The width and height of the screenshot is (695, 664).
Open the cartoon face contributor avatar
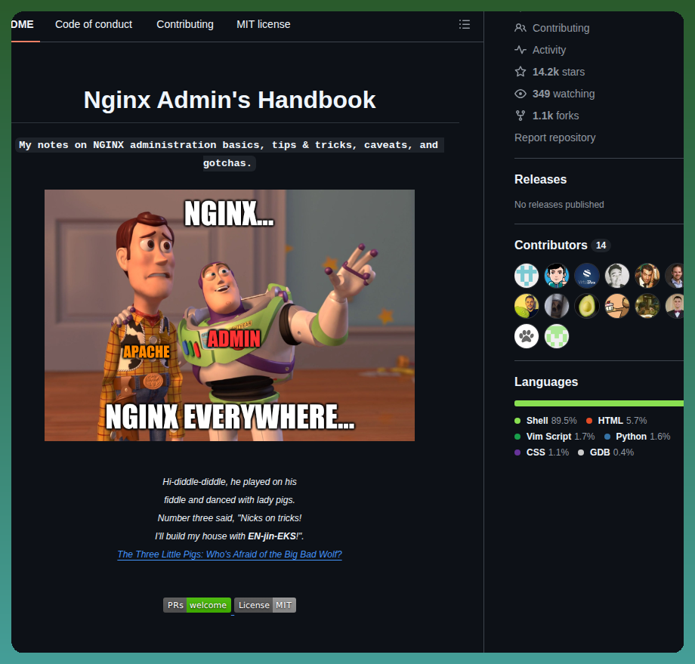tap(557, 276)
